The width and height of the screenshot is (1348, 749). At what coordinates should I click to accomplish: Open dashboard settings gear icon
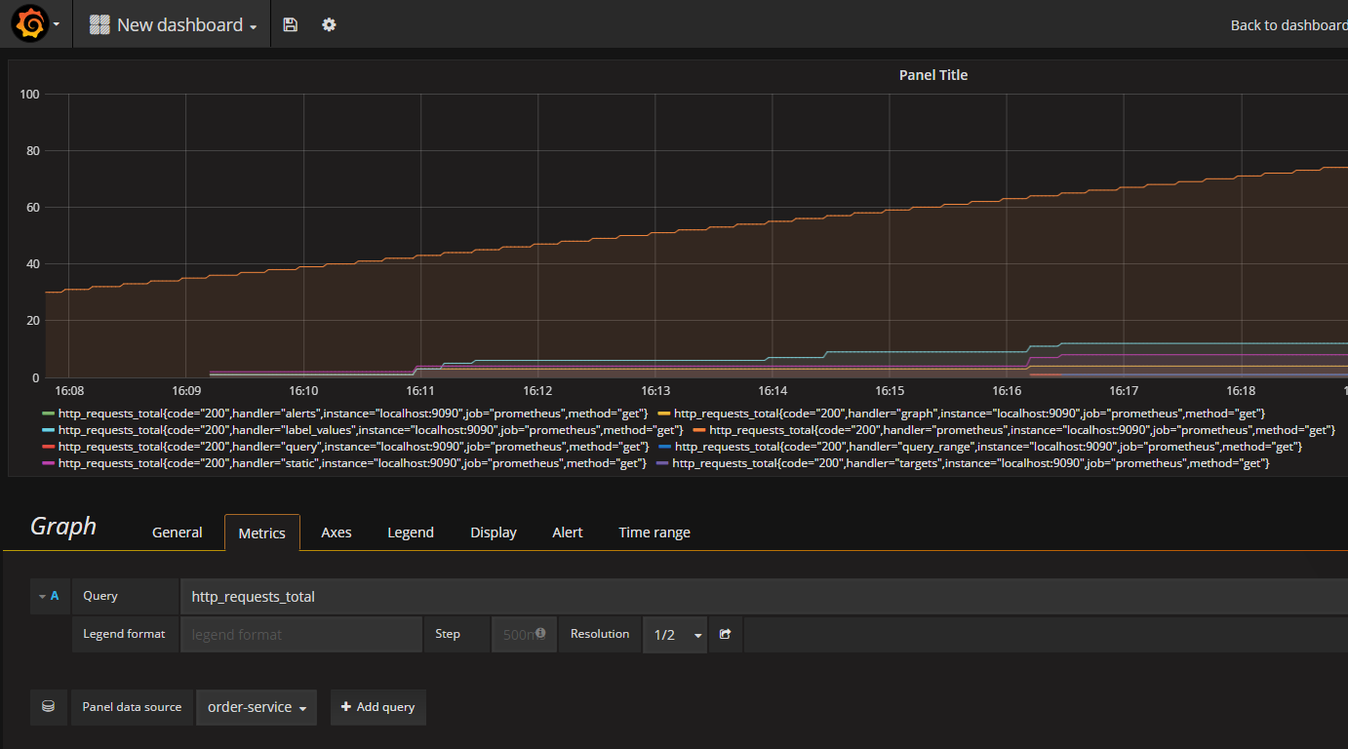[x=329, y=25]
